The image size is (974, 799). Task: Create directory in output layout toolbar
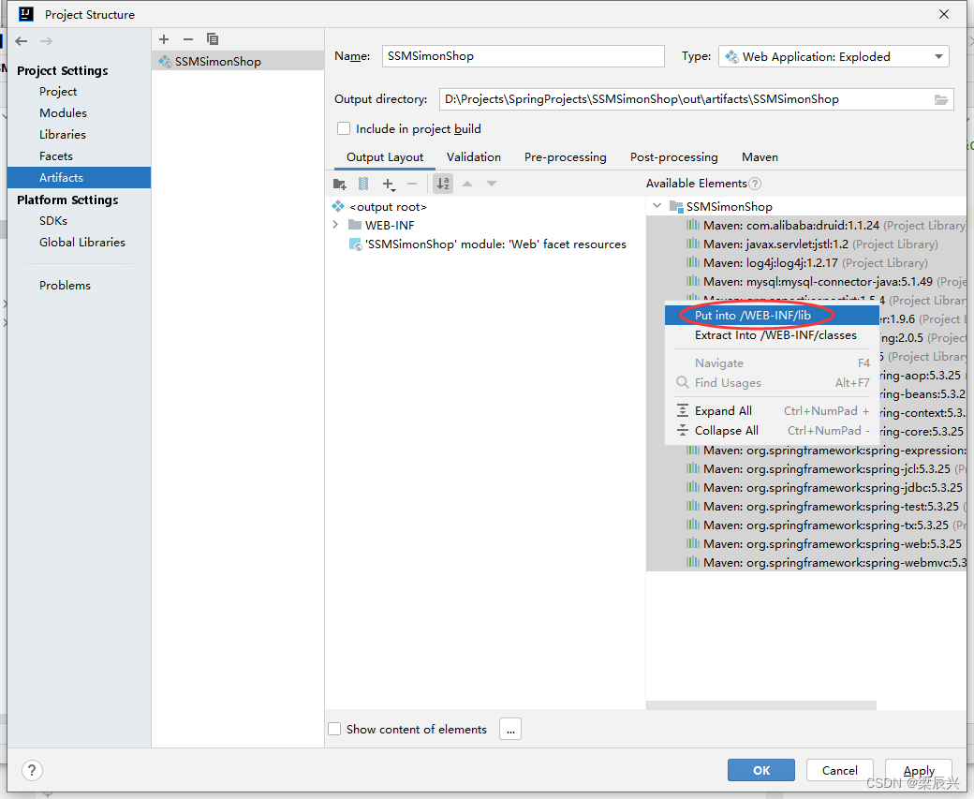point(340,184)
